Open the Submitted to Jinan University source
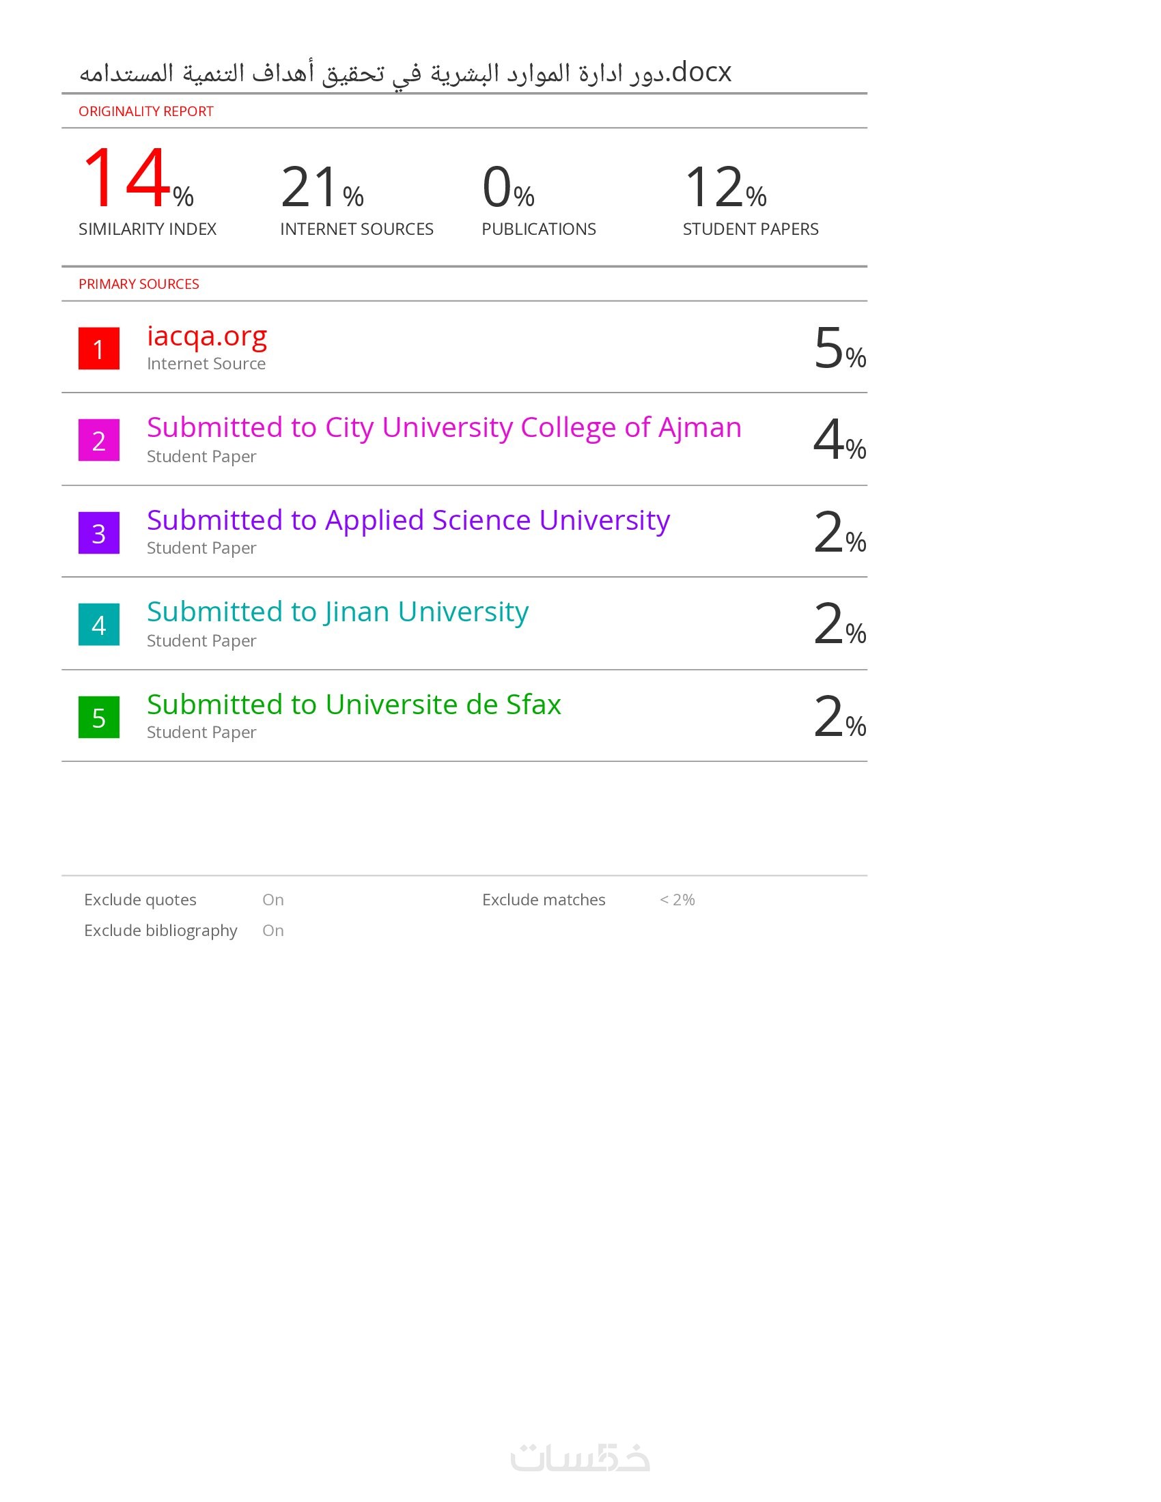Image resolution: width=1161 pixels, height=1502 pixels. [337, 612]
